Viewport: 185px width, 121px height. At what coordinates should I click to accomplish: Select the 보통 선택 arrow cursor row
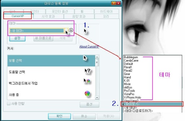point(51,61)
